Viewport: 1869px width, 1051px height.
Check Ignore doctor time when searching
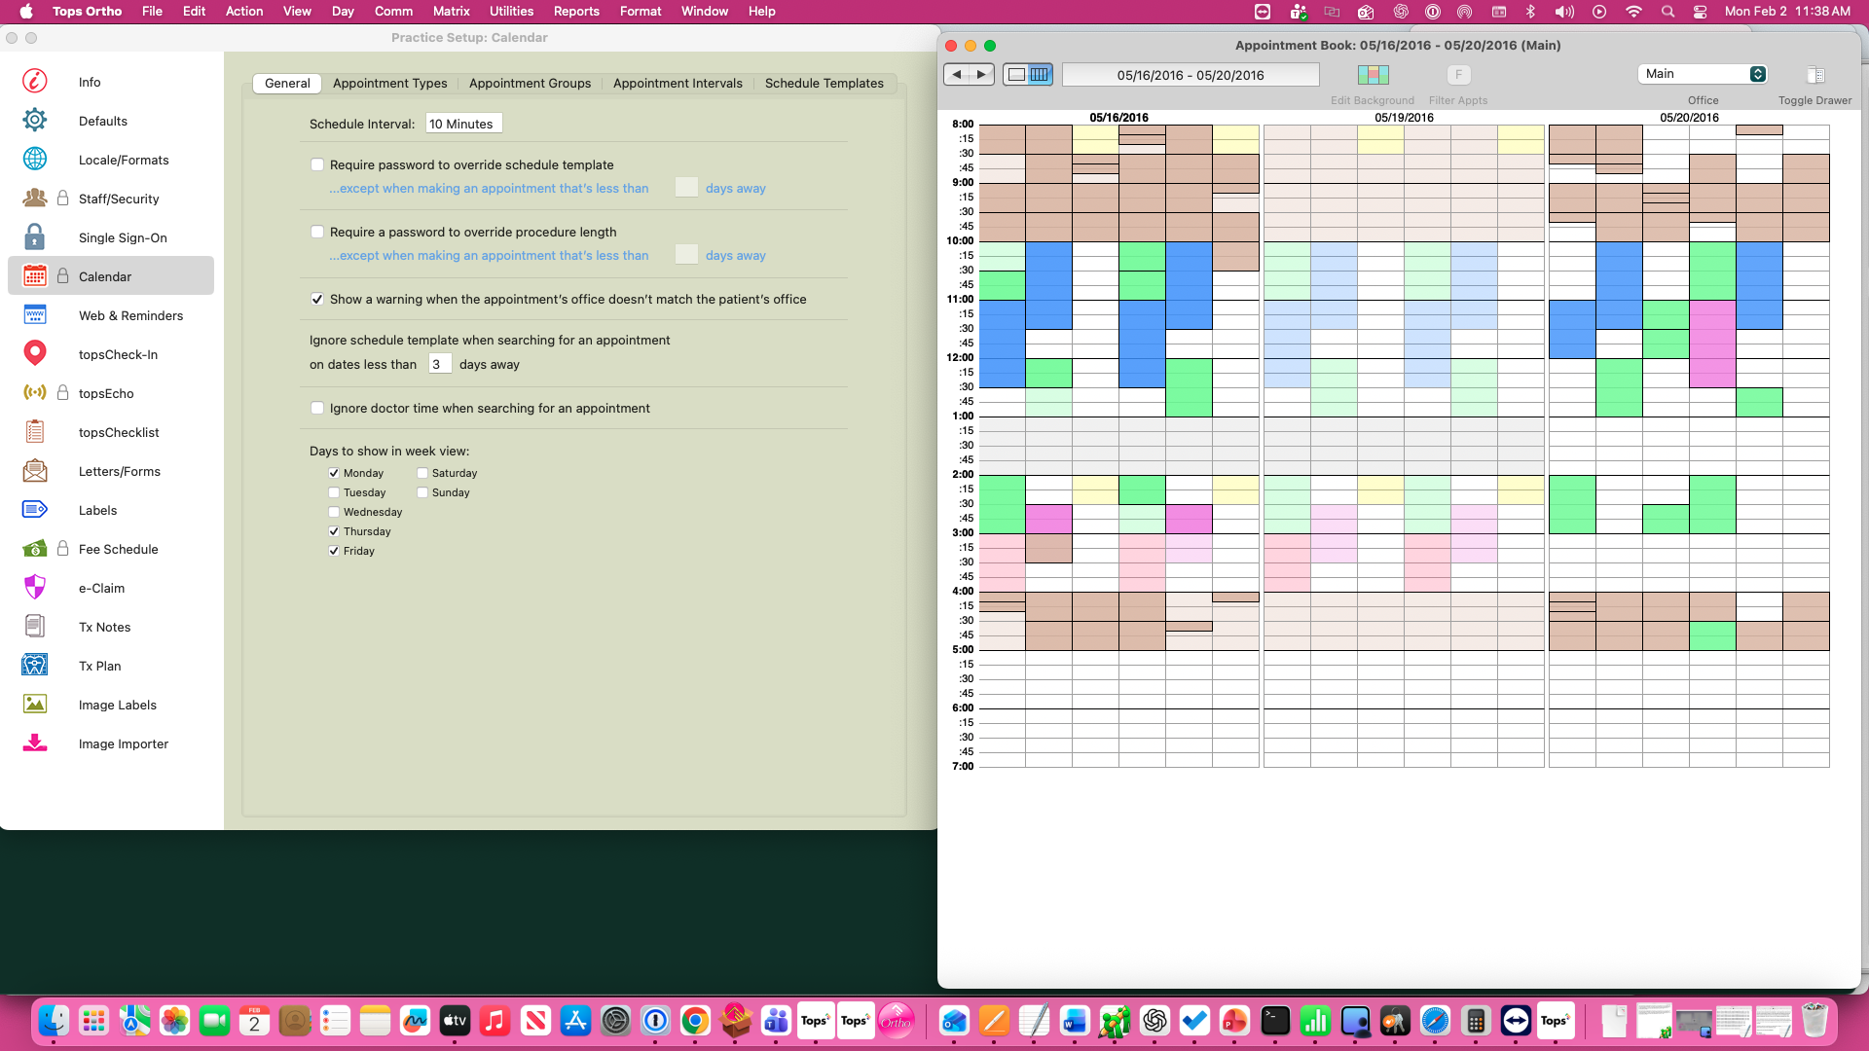[317, 409]
